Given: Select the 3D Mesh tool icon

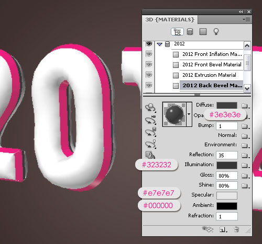Looking at the screenshot, I should (x=150, y=132).
